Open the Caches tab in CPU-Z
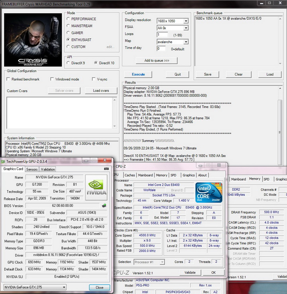This screenshot has height=294, width=287. (x=130, y=175)
